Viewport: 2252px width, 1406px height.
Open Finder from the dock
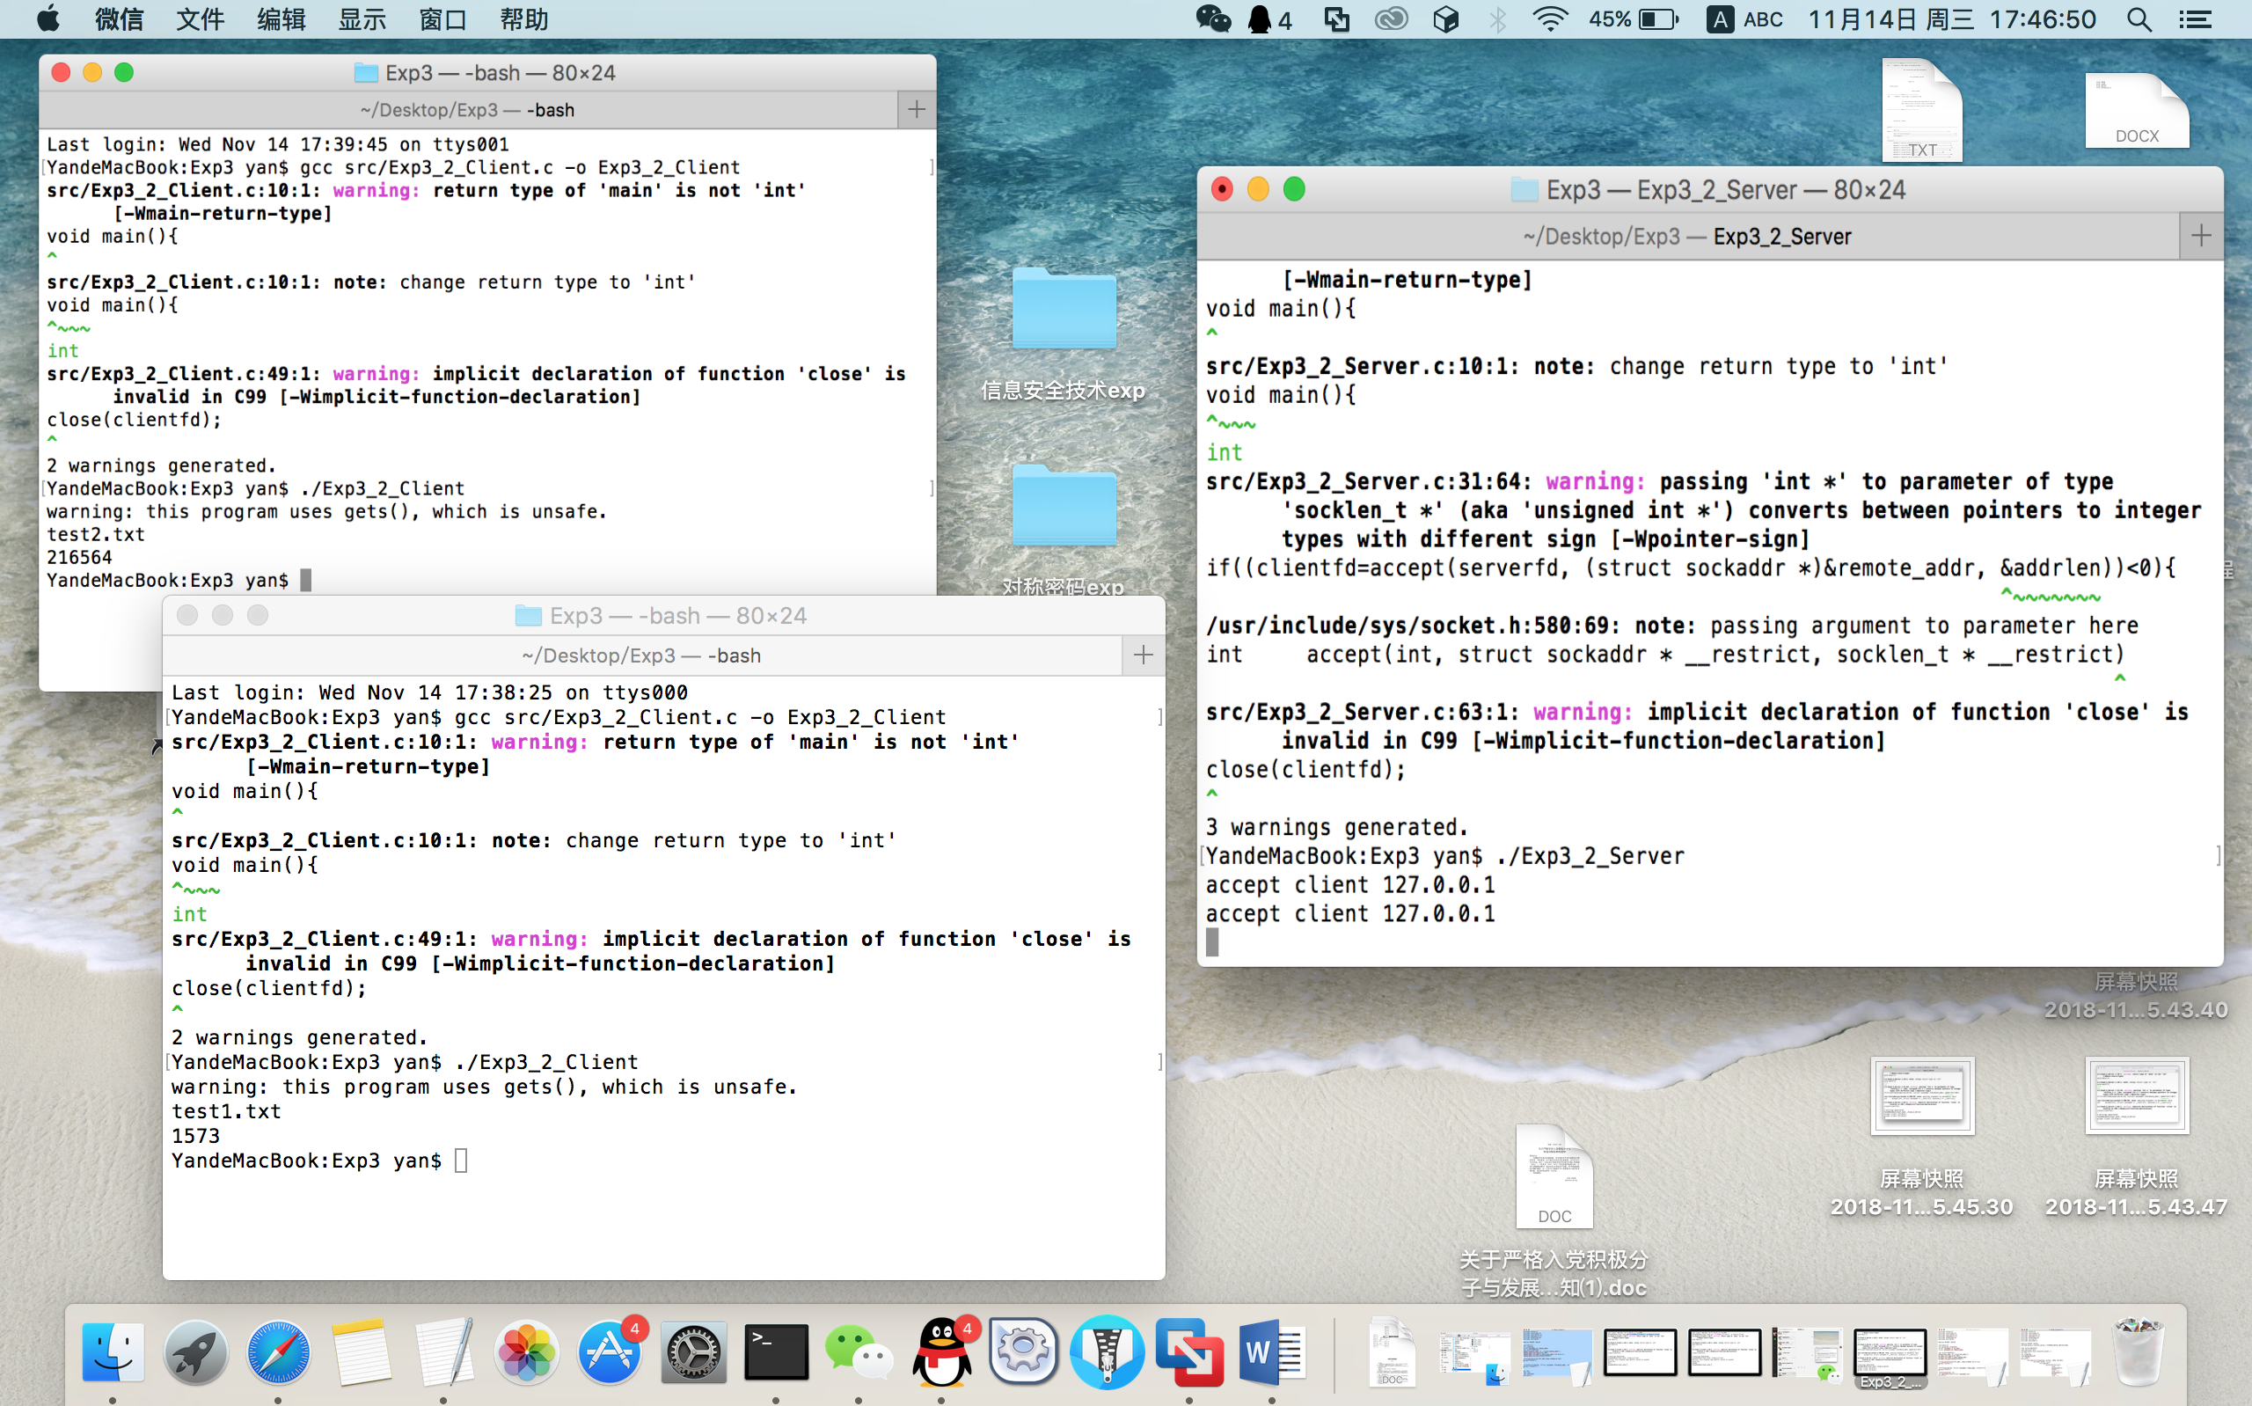pos(113,1351)
